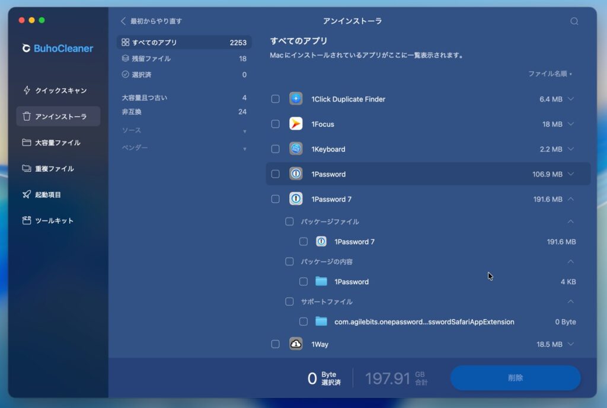Click the 1Click Duplicate Finder app icon
607x408 pixels.
296,99
